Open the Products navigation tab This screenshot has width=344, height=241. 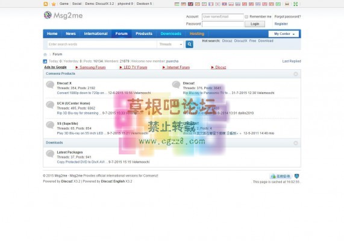[144, 34]
